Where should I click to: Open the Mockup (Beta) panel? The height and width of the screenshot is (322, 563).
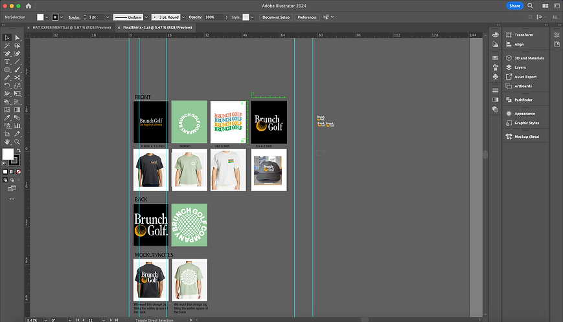[526, 136]
